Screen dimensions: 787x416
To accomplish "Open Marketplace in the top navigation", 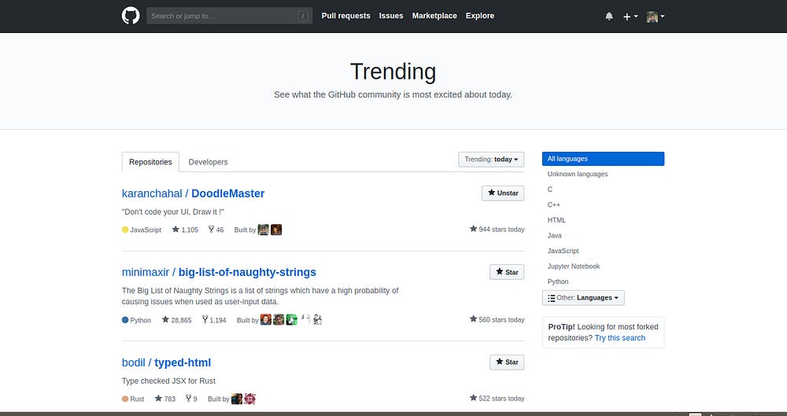I will [434, 16].
